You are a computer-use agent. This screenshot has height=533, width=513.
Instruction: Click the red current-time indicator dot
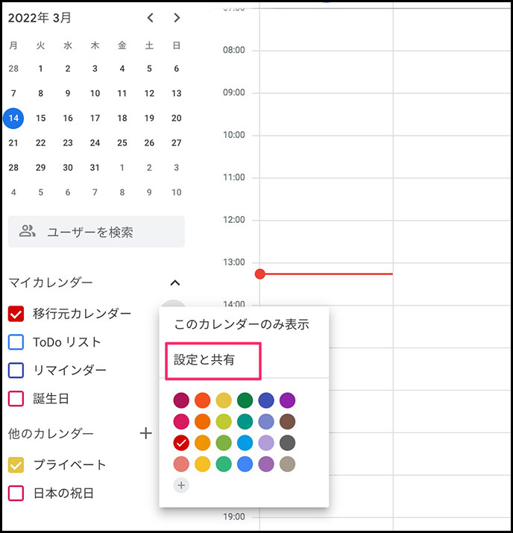pyautogui.click(x=259, y=274)
